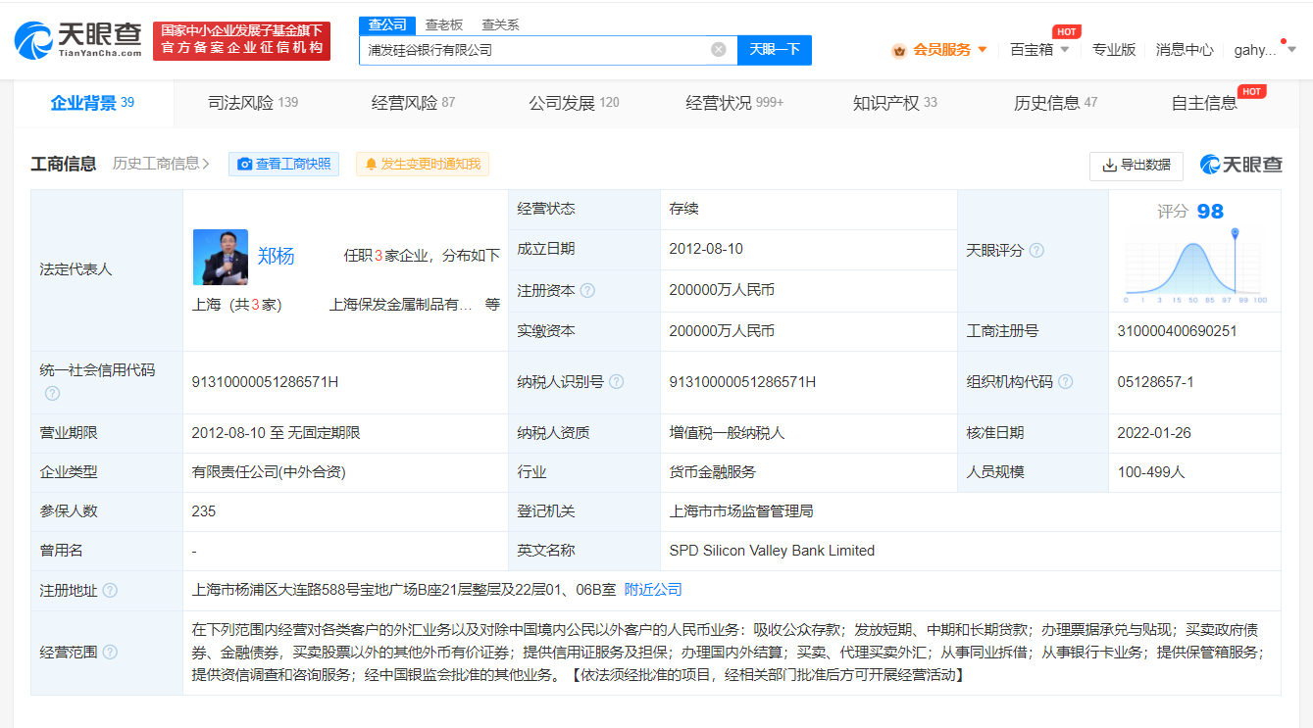Click the 组织机构代码 value 05128657-1
The image size is (1313, 728).
[1155, 382]
